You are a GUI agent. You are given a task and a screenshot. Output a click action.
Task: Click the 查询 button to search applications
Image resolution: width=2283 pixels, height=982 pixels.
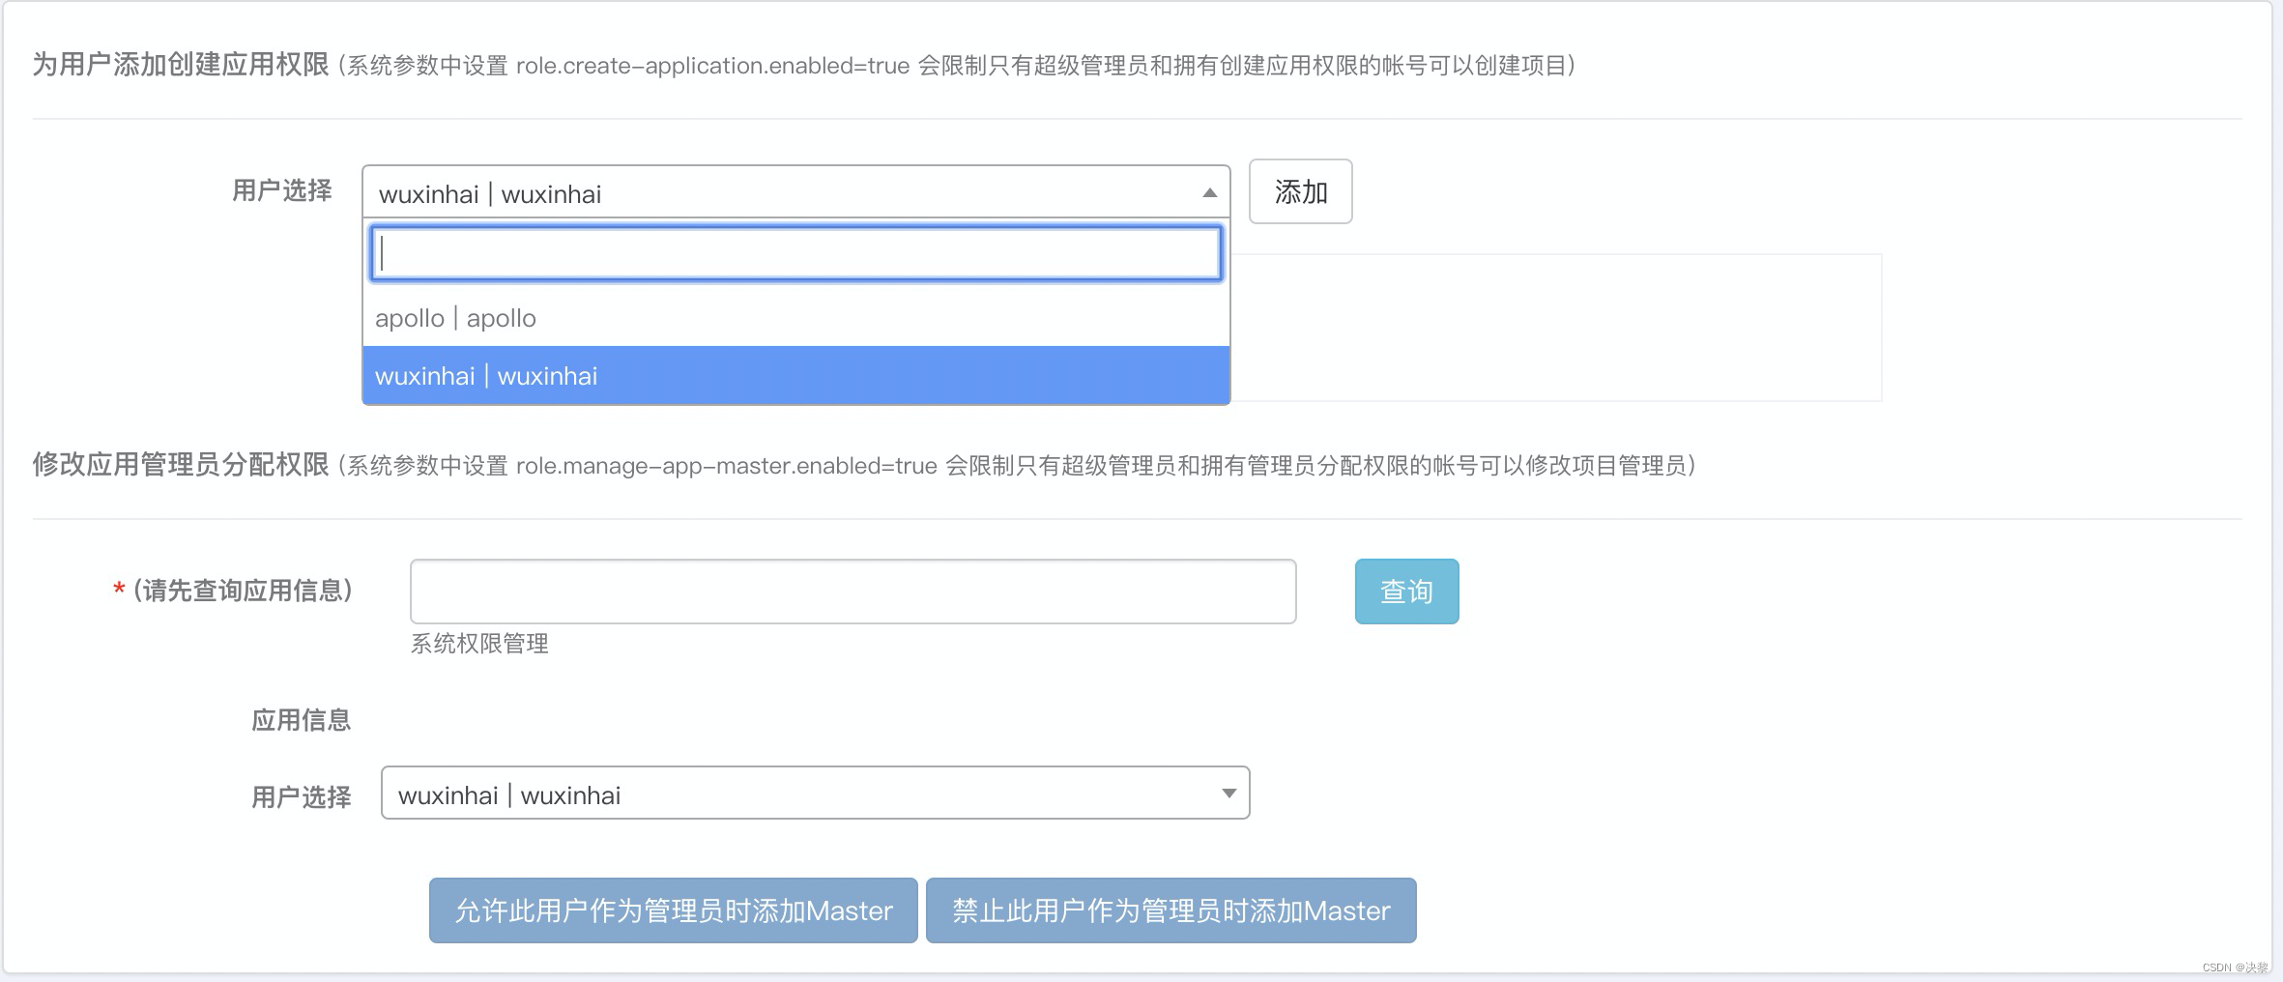[1406, 591]
